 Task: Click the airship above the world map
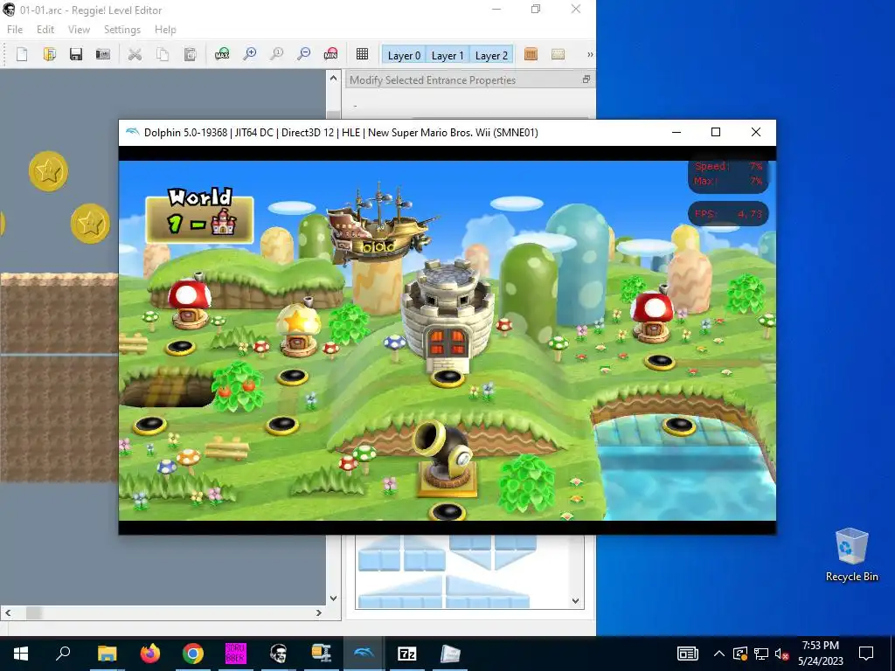click(x=381, y=225)
